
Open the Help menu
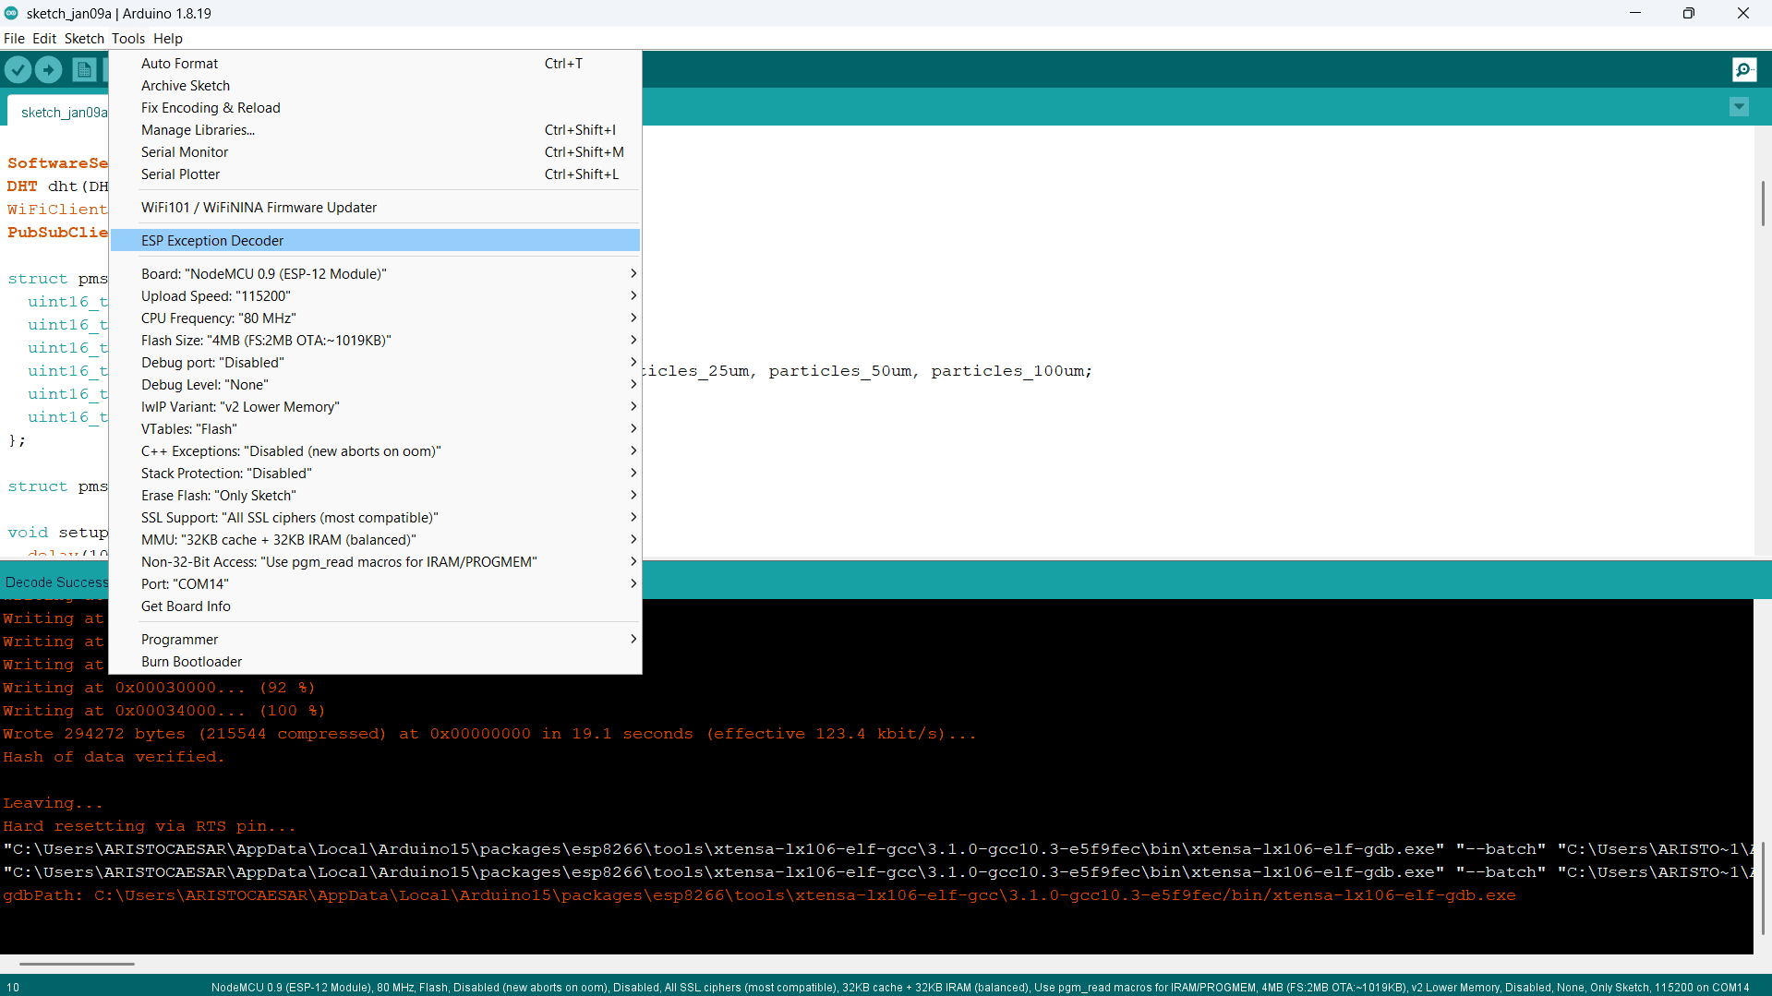click(167, 38)
